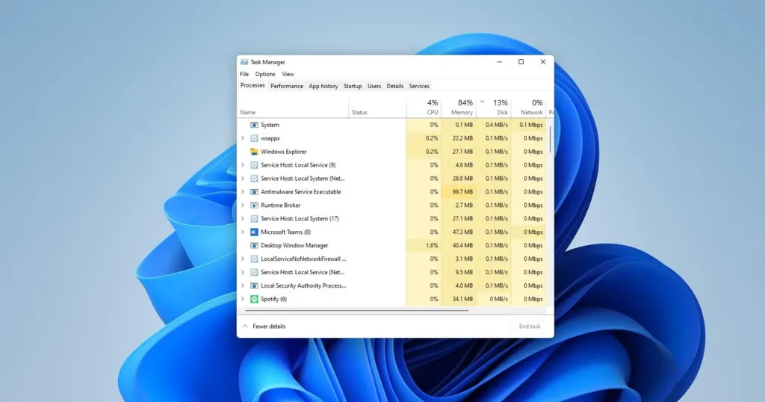Click the Task Manager title bar icon
The height and width of the screenshot is (402, 765).
(244, 62)
